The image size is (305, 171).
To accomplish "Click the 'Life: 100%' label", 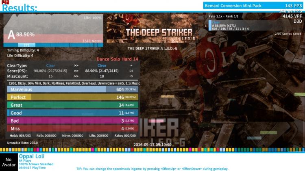I will (93, 18).
